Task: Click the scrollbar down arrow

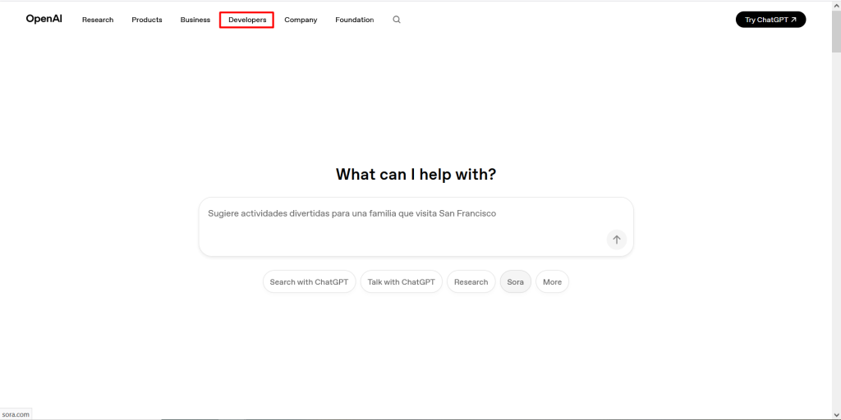Action: click(x=836, y=415)
